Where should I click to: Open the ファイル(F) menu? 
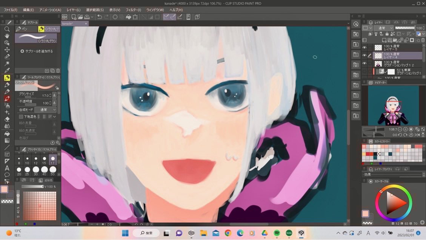pyautogui.click(x=10, y=10)
